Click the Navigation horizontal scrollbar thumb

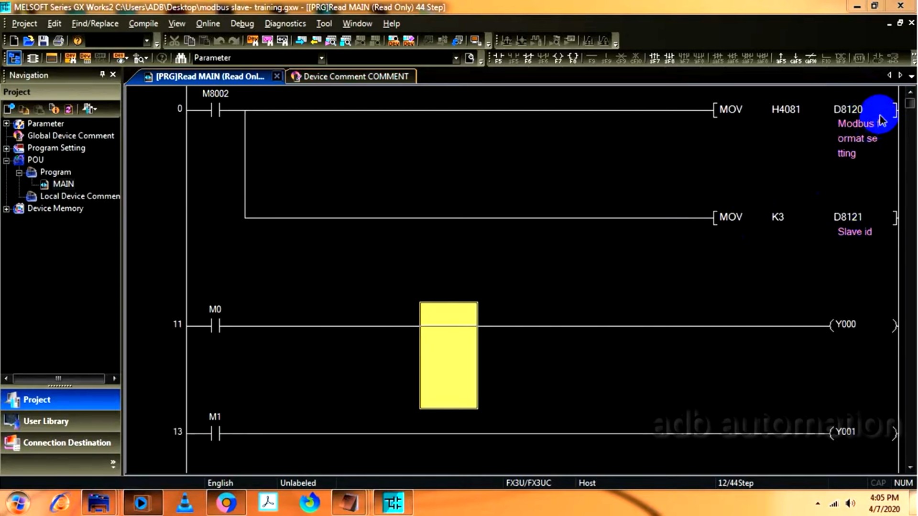coord(58,378)
